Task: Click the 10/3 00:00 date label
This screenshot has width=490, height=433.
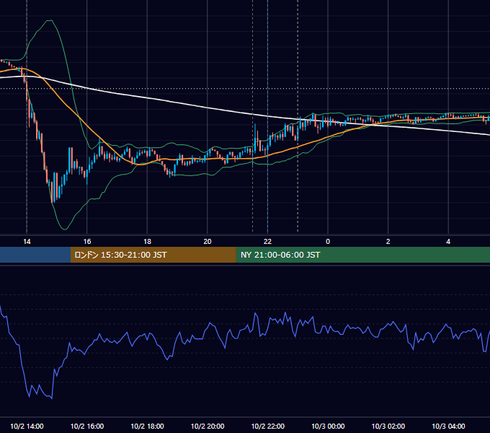Action: pos(328,426)
